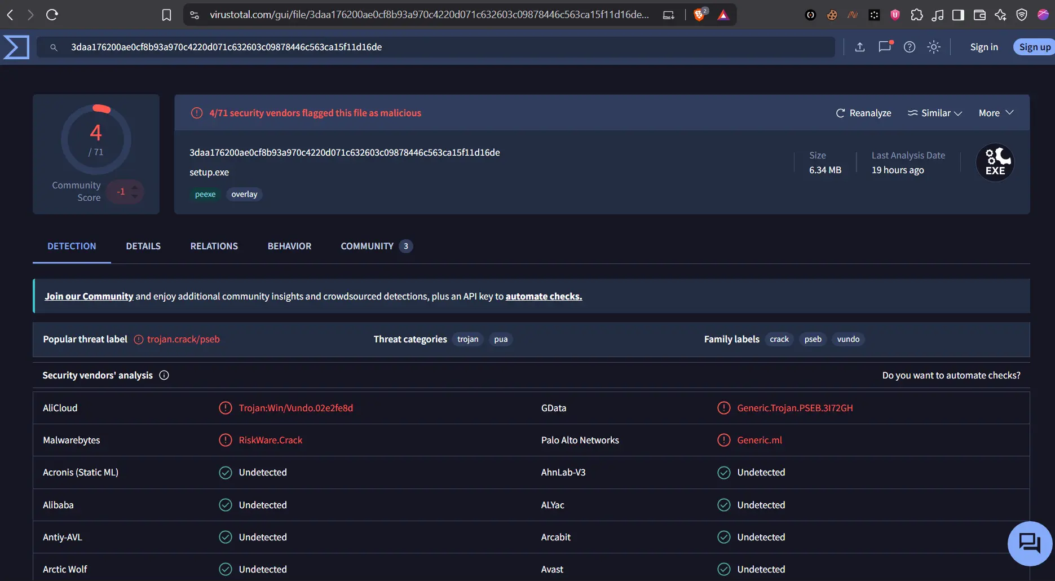The image size is (1055, 581).
Task: Click the detection score gauge showing 4/71
Action: [96, 139]
